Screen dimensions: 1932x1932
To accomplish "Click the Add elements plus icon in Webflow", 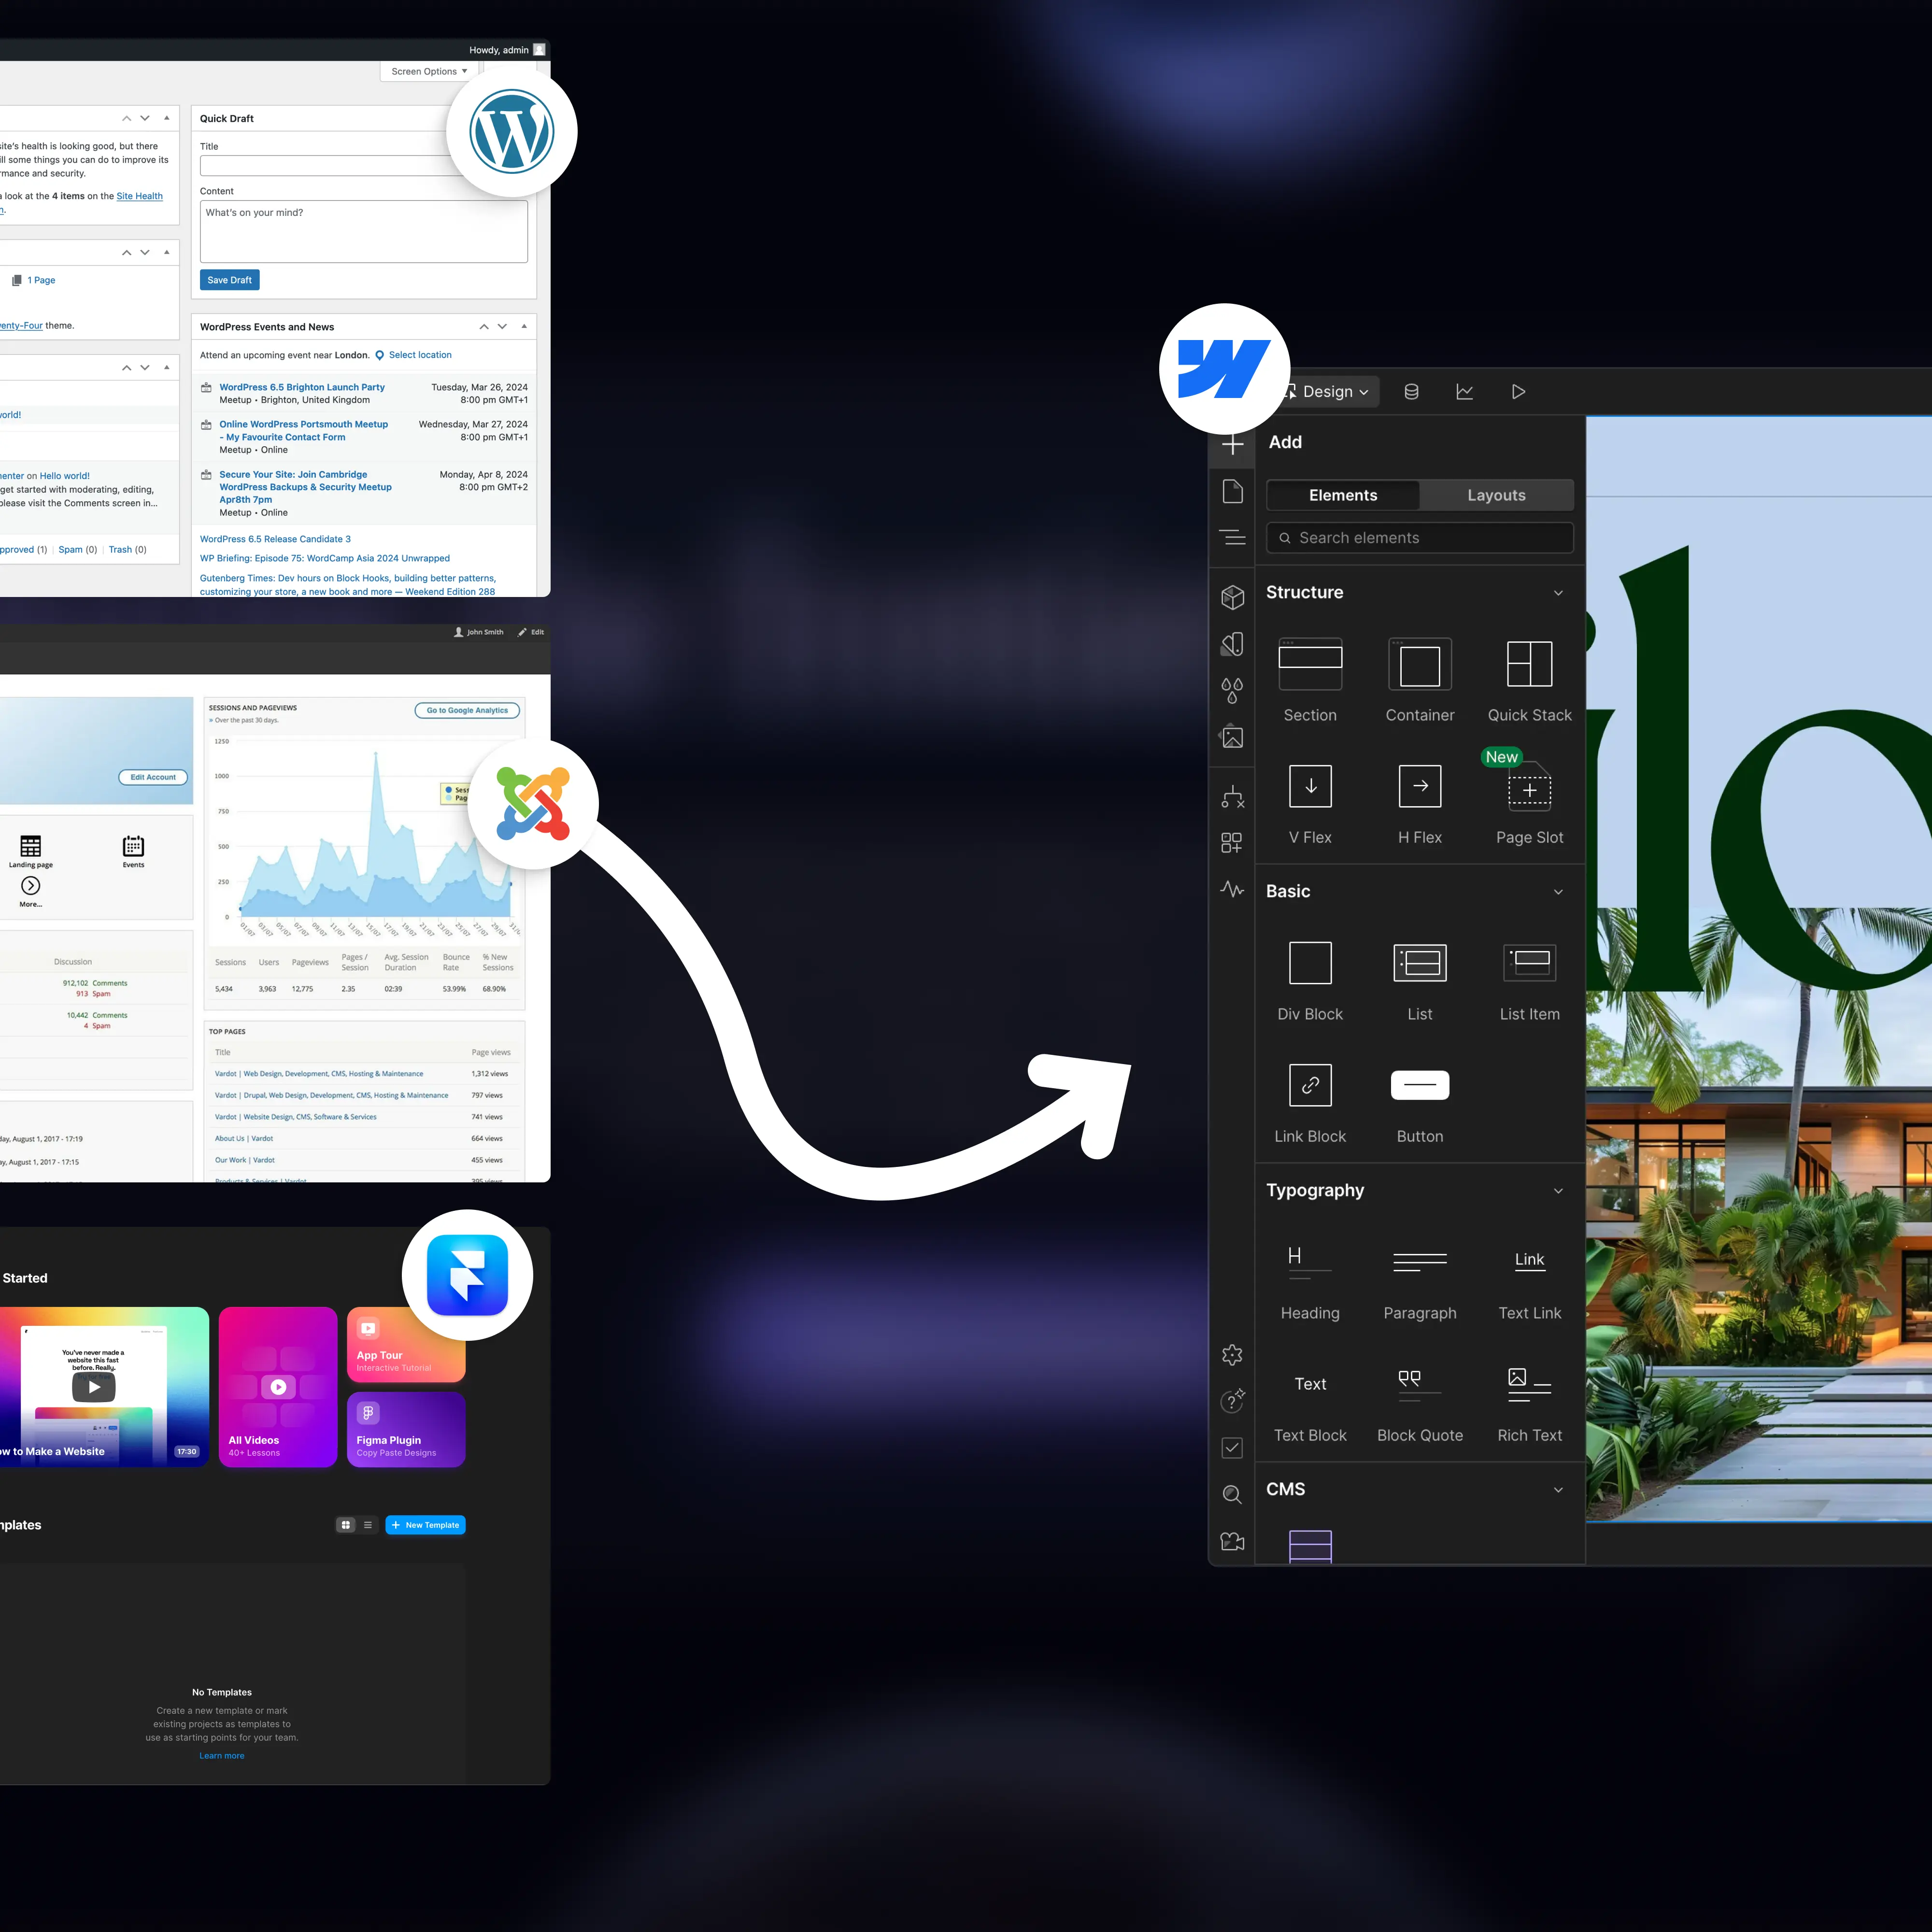I will [1232, 444].
